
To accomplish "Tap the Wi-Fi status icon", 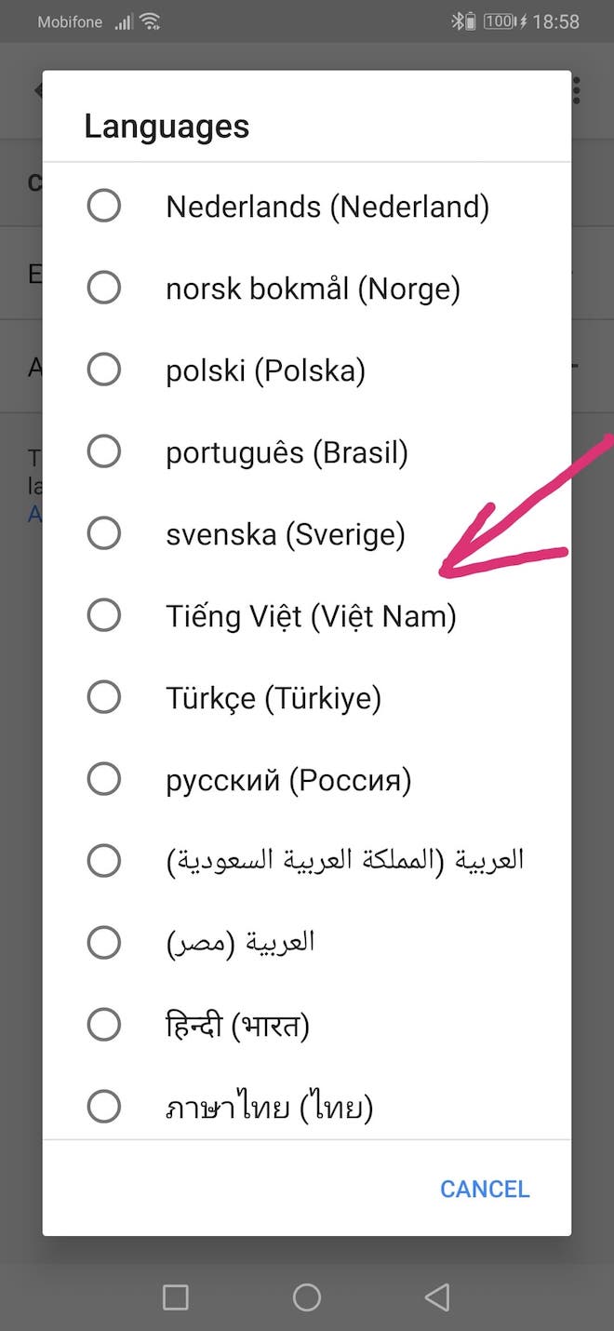I will [150, 21].
